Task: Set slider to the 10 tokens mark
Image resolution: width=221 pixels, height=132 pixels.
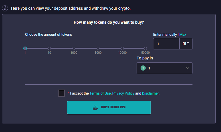Action: (49, 48)
